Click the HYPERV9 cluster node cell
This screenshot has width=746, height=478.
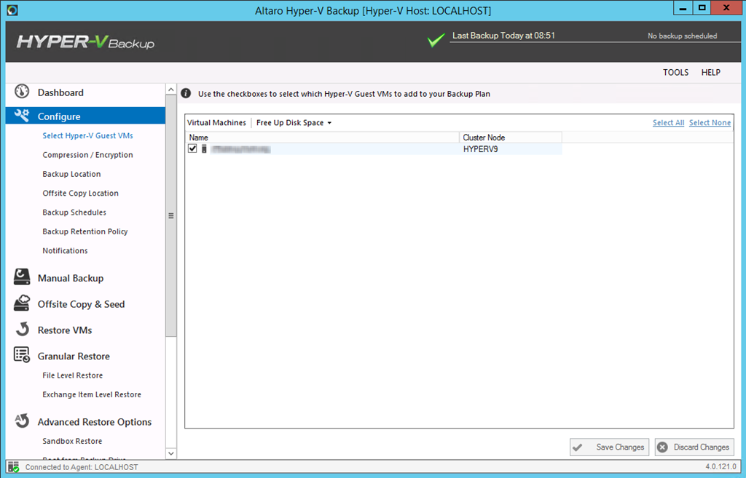coord(511,149)
